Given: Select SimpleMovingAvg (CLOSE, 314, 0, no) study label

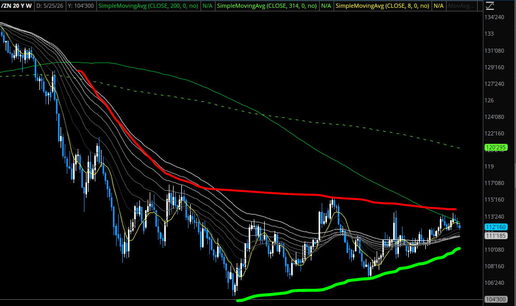Looking at the screenshot, I should click(x=267, y=6).
